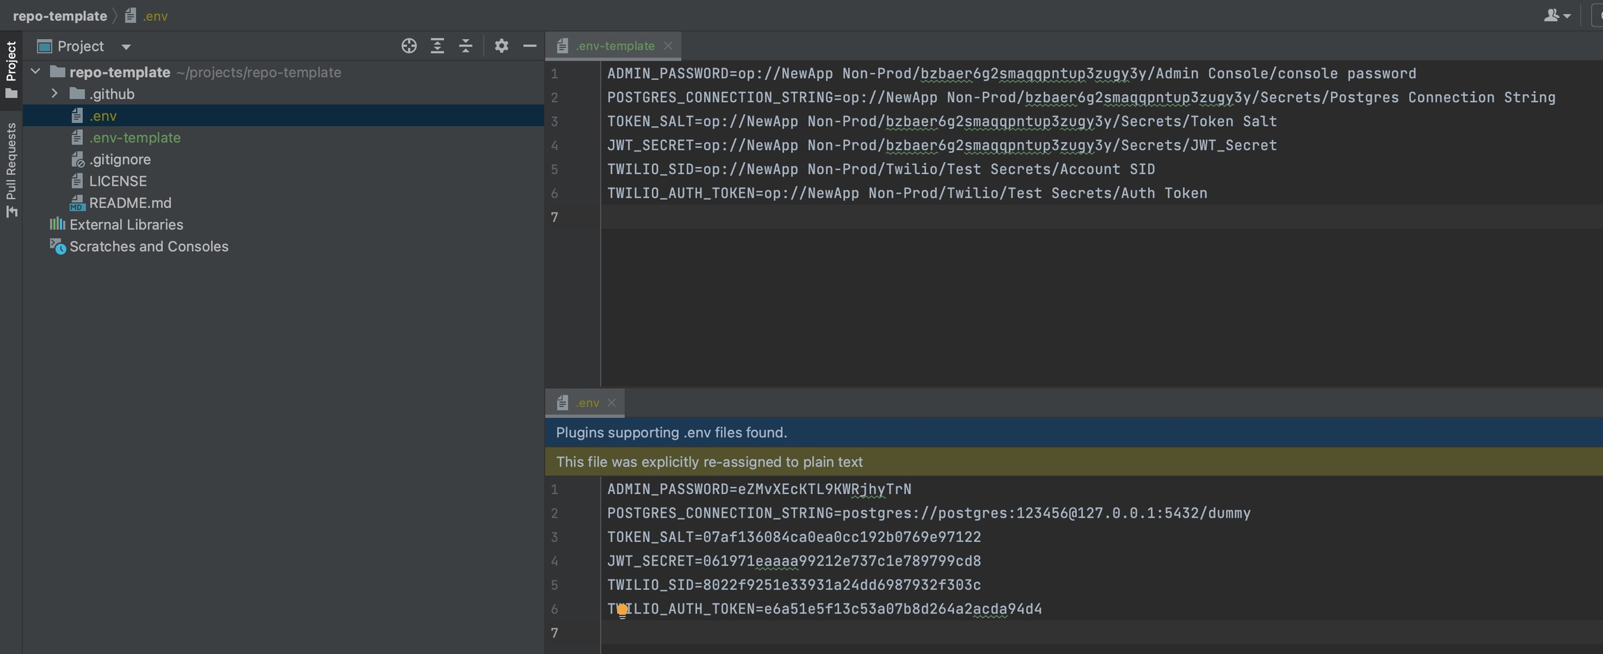
Task: Switch to the .env-template editor tab
Action: click(614, 46)
